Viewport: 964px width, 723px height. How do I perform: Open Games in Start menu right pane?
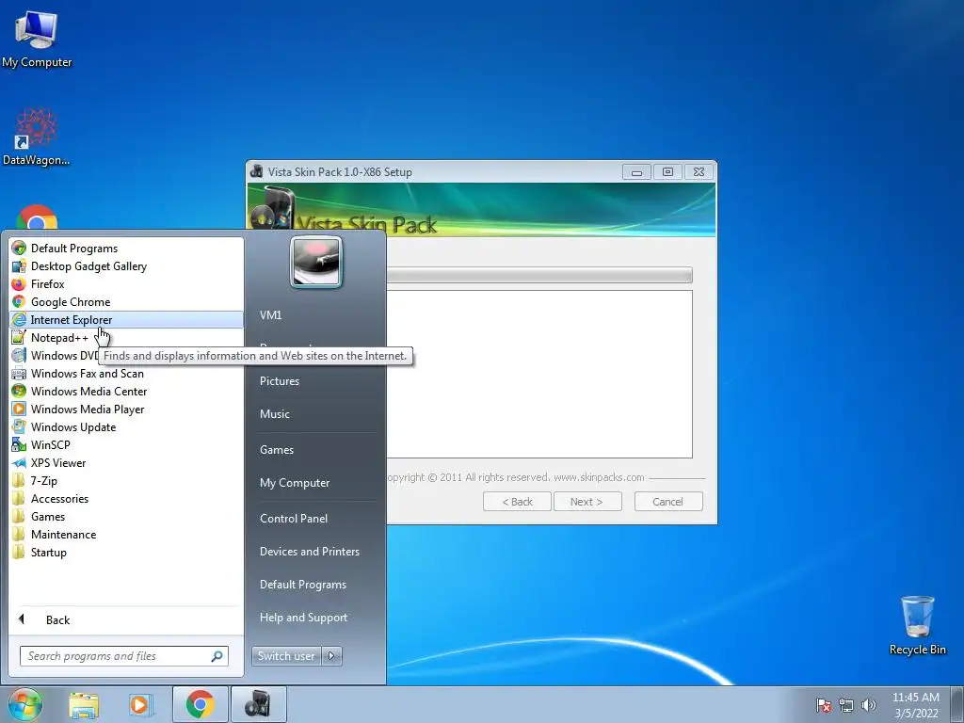click(277, 449)
